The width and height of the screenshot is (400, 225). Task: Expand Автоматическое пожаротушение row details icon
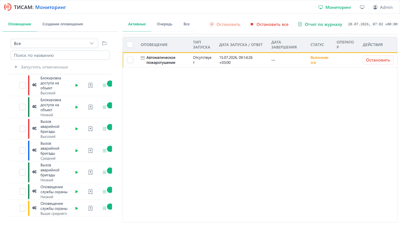tap(143, 58)
